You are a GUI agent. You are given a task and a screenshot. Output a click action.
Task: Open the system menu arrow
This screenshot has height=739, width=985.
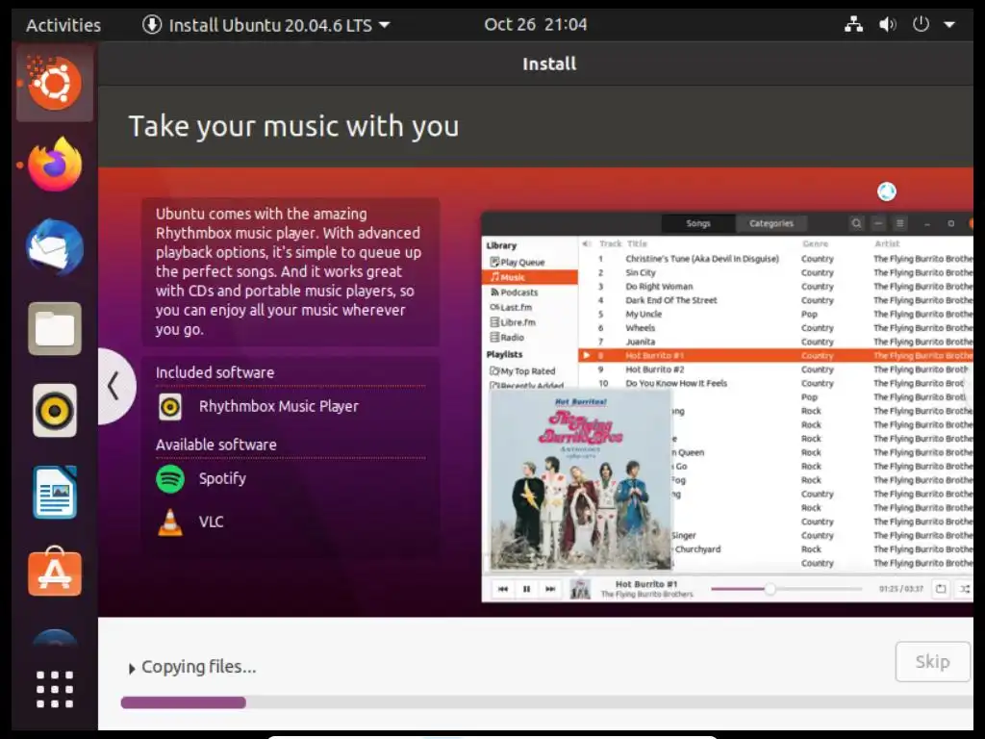tap(949, 25)
